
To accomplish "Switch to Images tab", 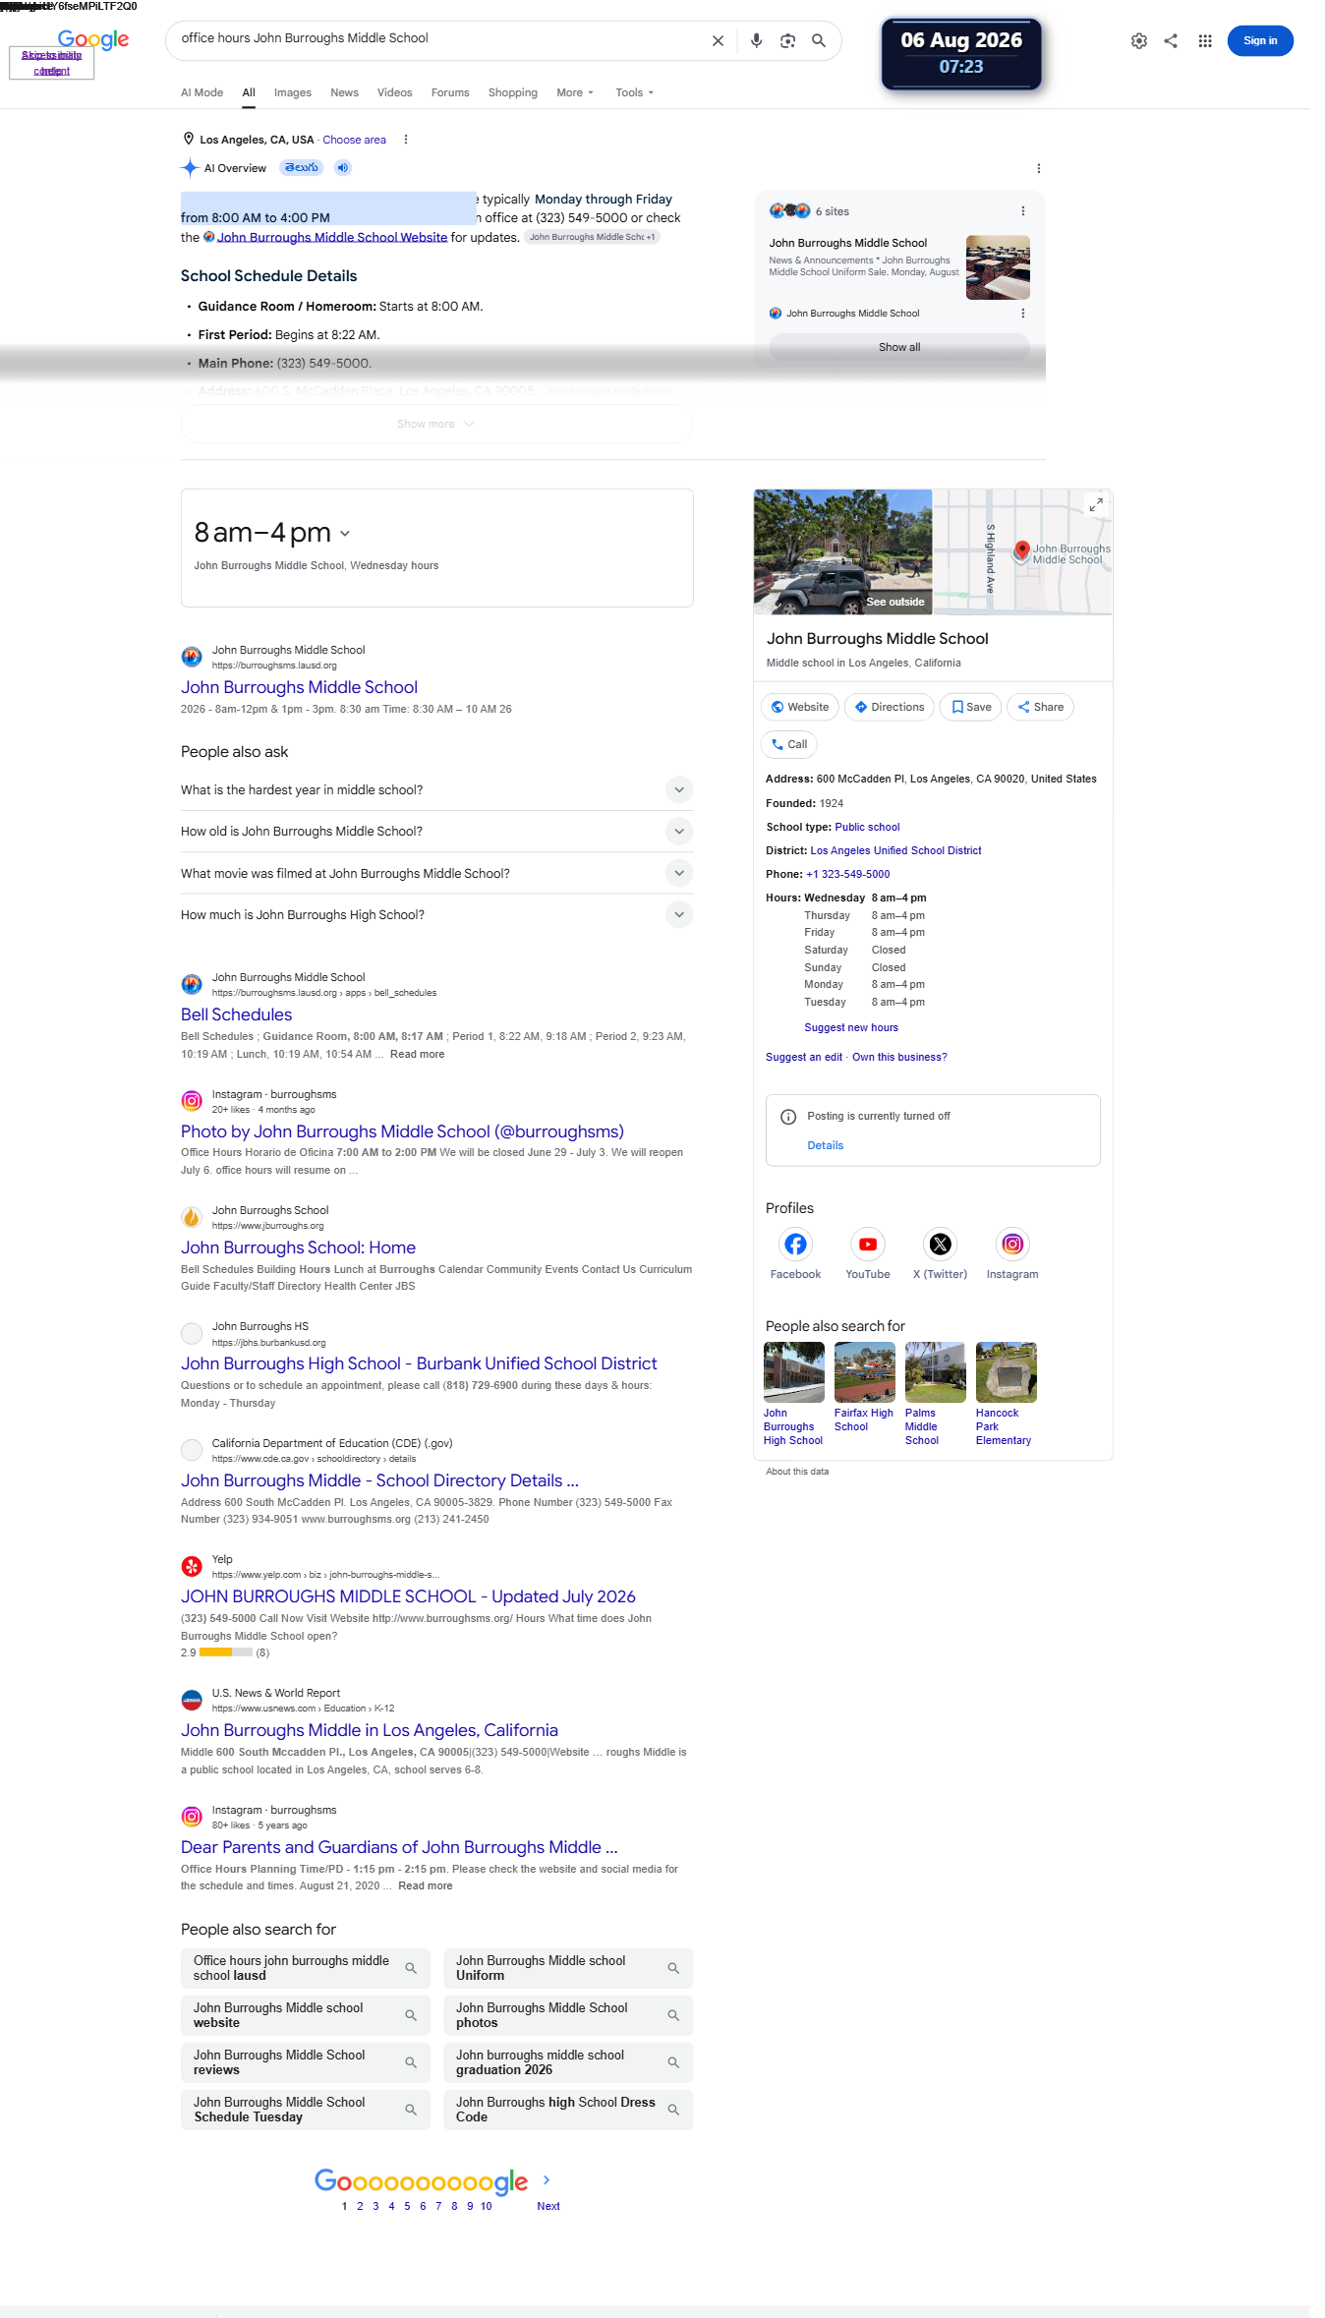I will pyautogui.click(x=293, y=92).
